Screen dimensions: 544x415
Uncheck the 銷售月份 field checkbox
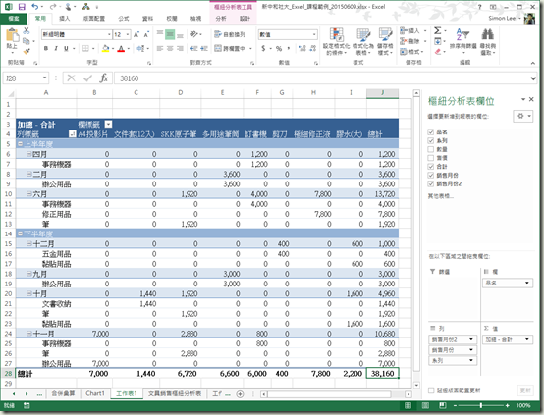point(431,175)
